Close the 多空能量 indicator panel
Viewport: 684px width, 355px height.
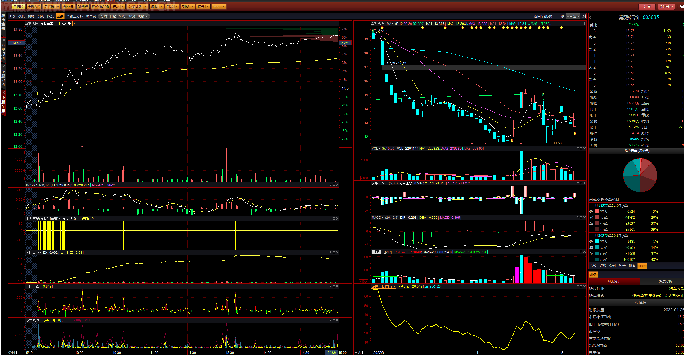pyautogui.click(x=337, y=320)
